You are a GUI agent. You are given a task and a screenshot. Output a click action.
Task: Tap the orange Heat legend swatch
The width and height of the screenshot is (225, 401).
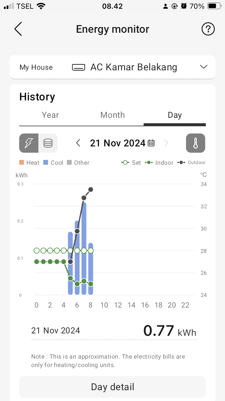pyautogui.click(x=22, y=163)
